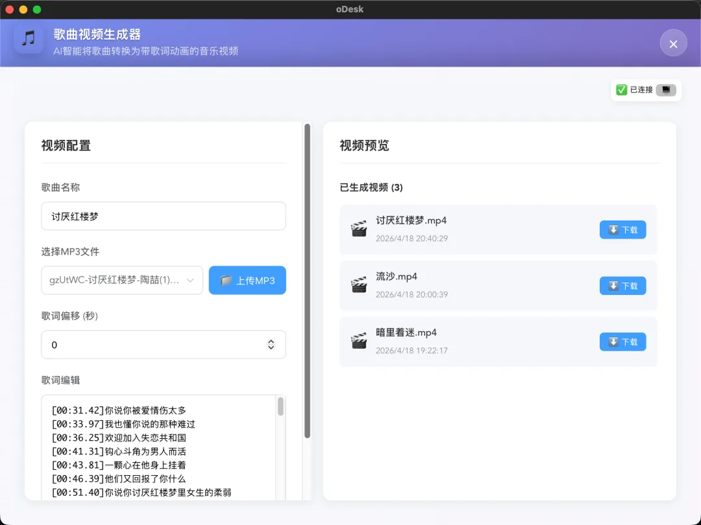701x525 pixels.
Task: Click the 已生成视频 (3) heading
Action: [x=371, y=187]
